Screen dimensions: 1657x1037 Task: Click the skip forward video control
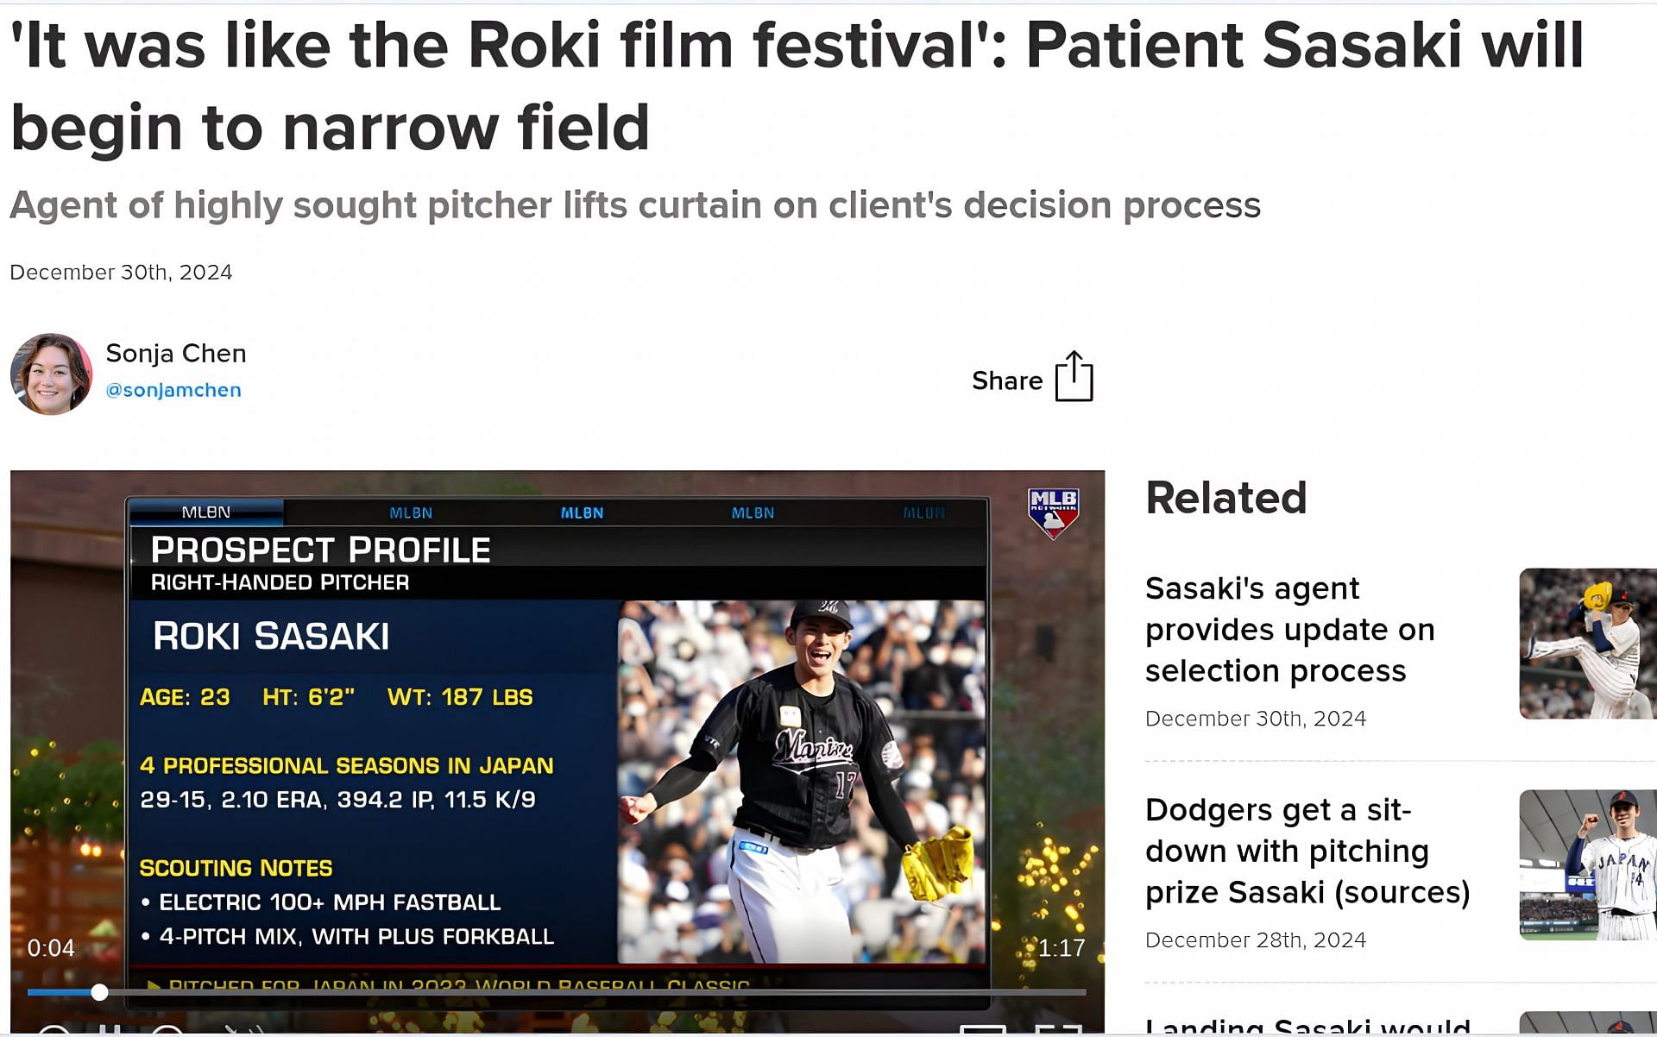(x=167, y=1030)
